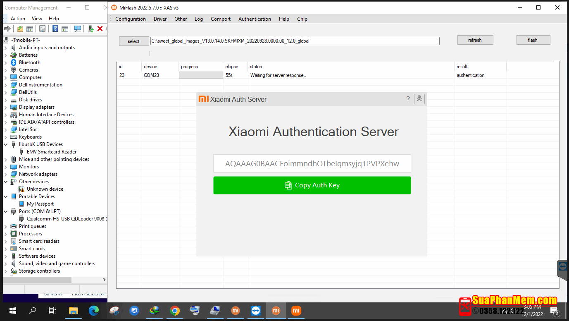Expand the Network adapters category
The height and width of the screenshot is (321, 569).
(x=6, y=174)
